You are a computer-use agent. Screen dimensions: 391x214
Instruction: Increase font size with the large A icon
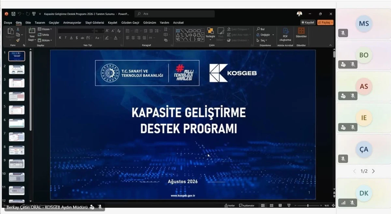pos(107,31)
